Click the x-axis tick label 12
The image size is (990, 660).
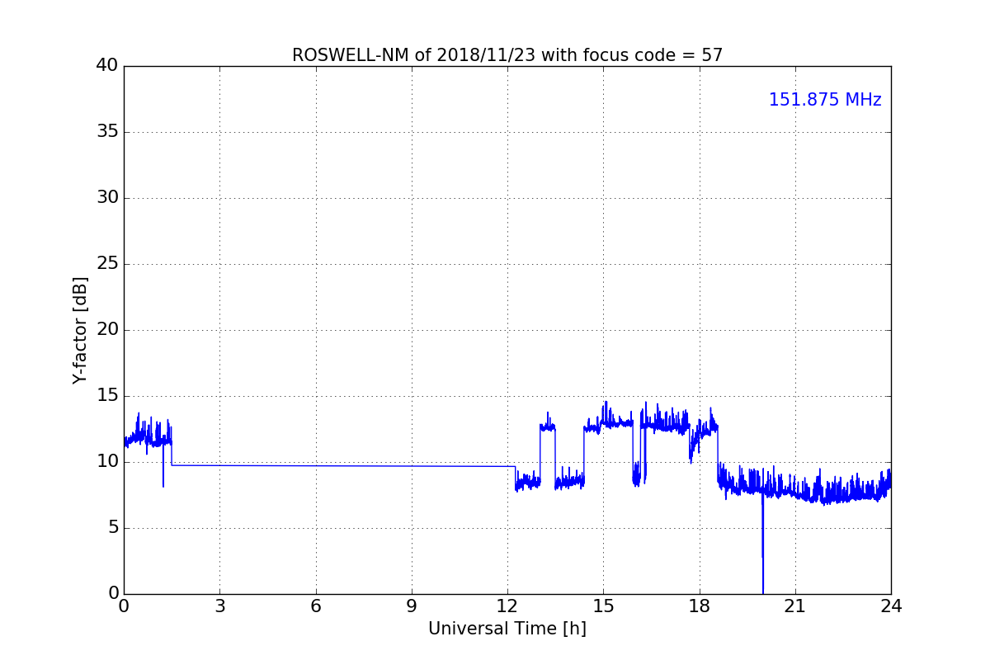click(x=507, y=606)
